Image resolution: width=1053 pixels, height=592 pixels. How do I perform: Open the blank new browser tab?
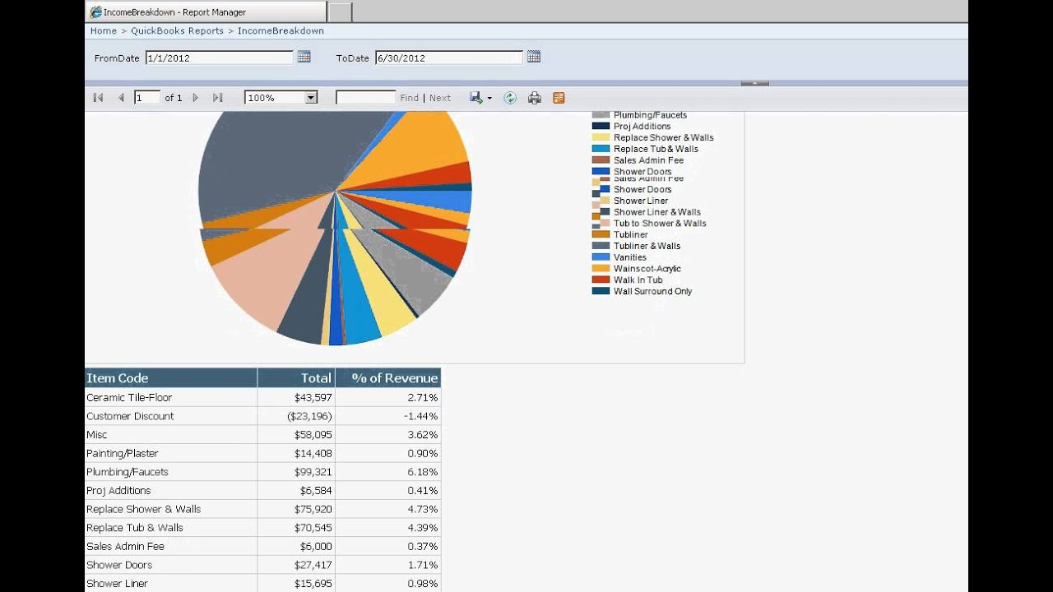coord(341,12)
